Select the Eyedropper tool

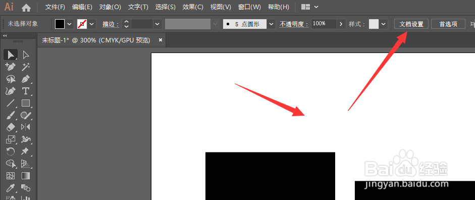[x=11, y=188]
